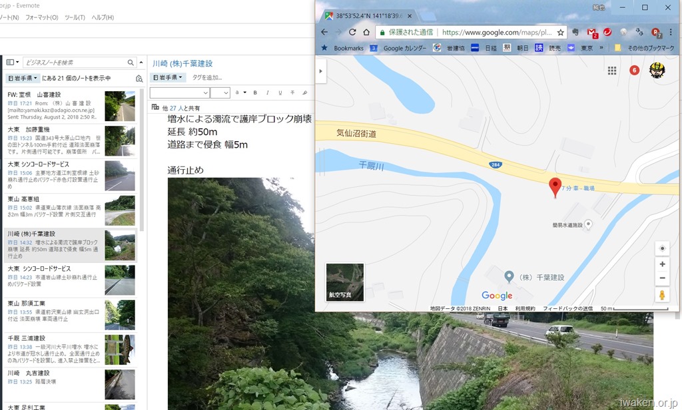Select the Street View pegman
This screenshot has width=682, height=410.
662,295
